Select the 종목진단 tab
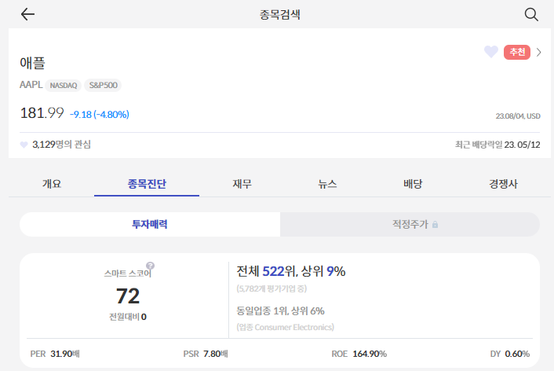554x371 pixels. coord(147,184)
